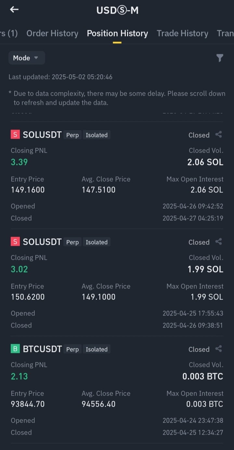234x450 pixels.
Task: Tap the 2.13 Closing PNL value
Action: click(19, 376)
